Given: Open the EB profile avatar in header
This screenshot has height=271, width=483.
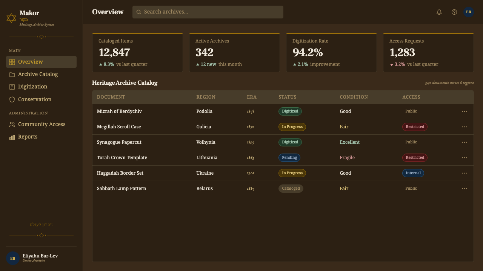Looking at the screenshot, I should [469, 12].
